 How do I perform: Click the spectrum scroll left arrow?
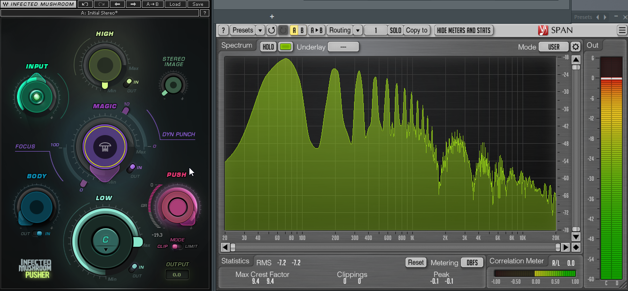point(225,247)
